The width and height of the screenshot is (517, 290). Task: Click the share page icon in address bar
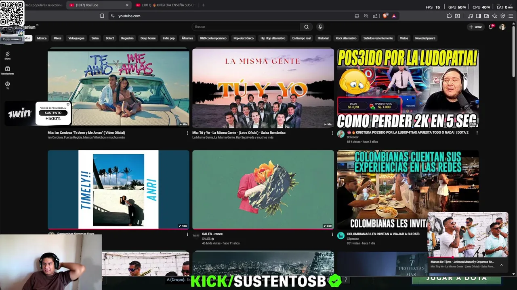click(x=375, y=16)
